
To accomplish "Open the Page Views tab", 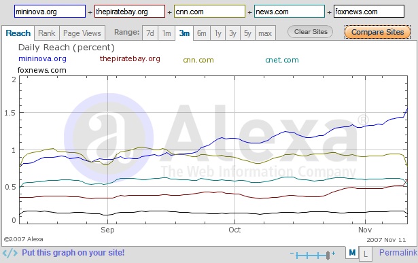I will point(82,33).
